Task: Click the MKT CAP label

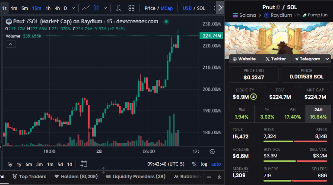Action: point(315,90)
